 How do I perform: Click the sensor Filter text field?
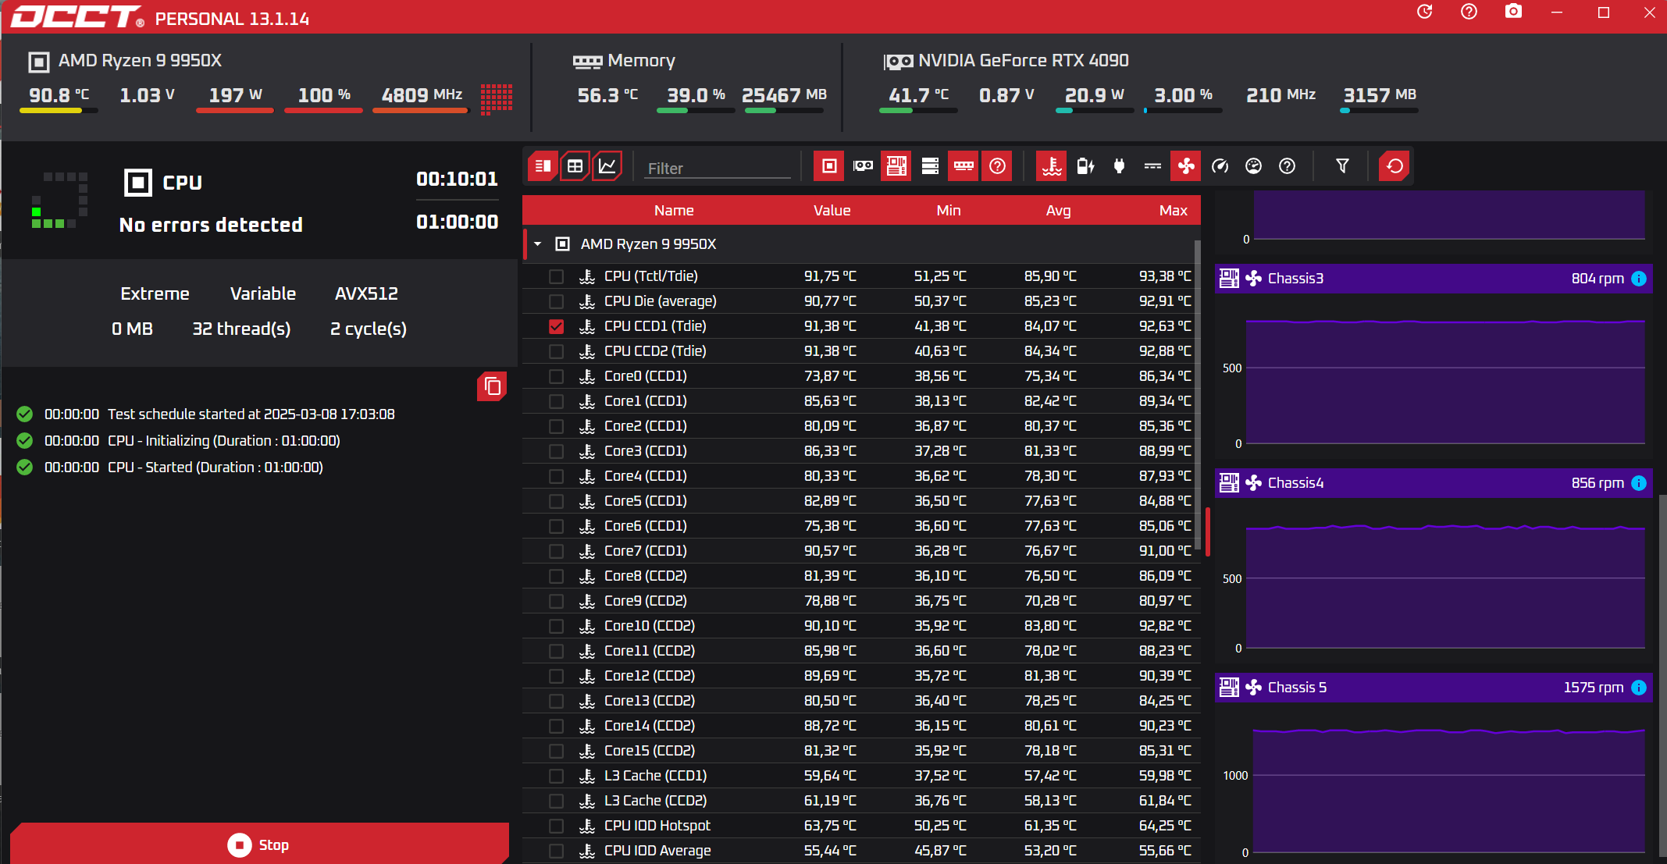(717, 169)
